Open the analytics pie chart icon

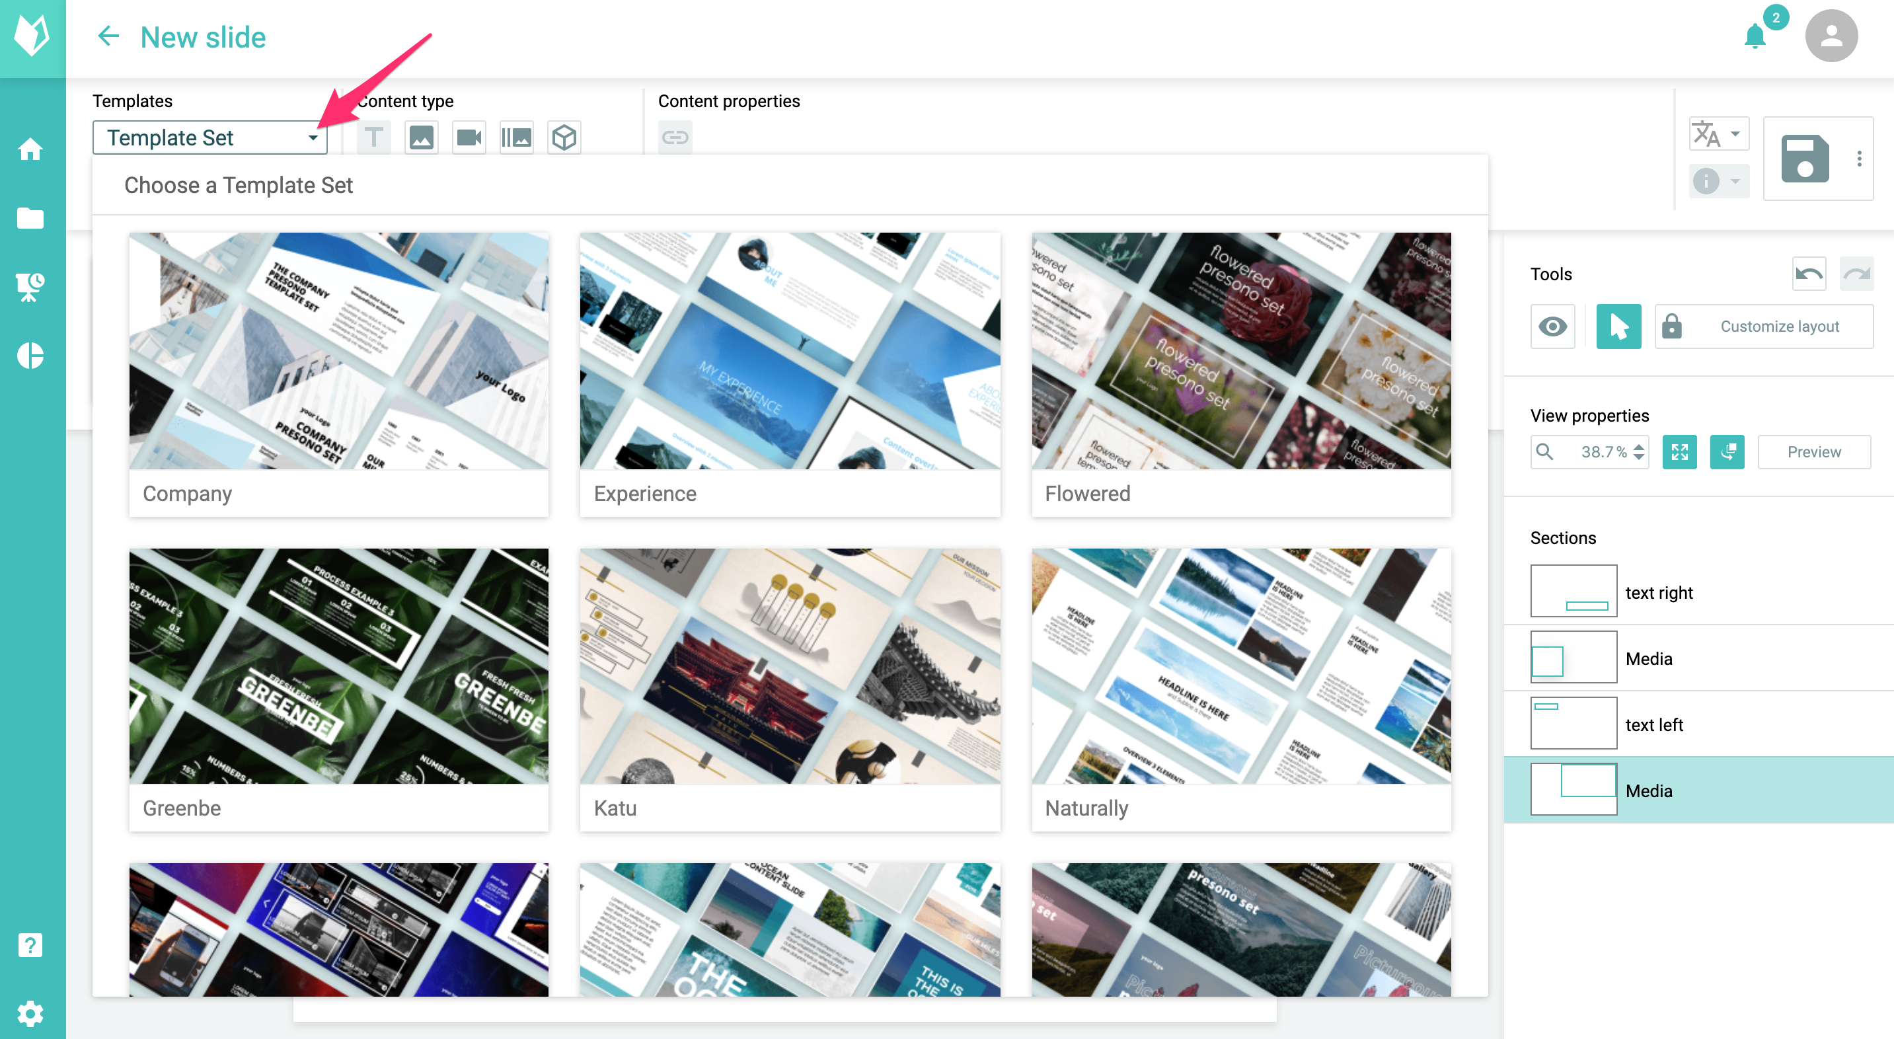pyautogui.click(x=31, y=355)
